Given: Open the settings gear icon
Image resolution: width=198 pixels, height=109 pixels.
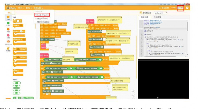Looking at the screenshot, I should [187, 8].
